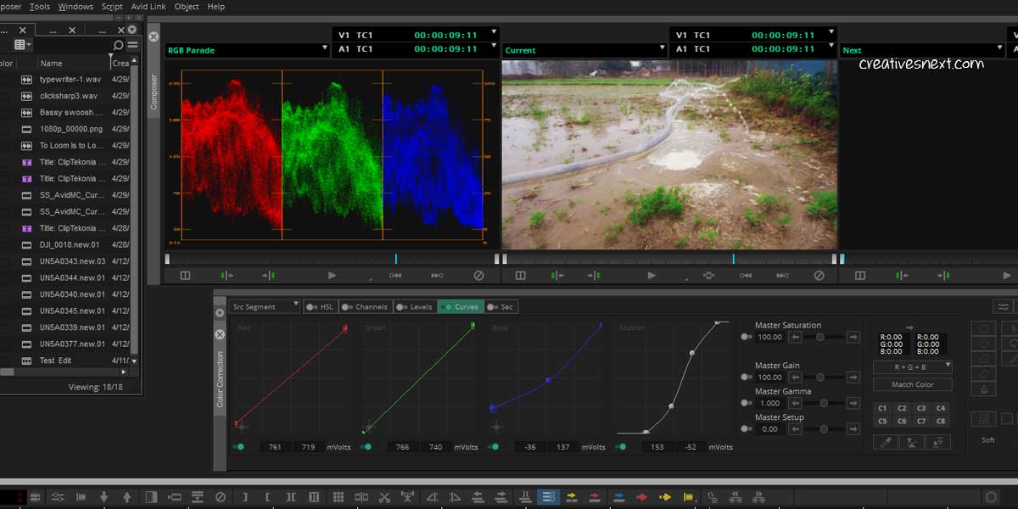
Task: Open the Windows menu
Action: pyautogui.click(x=76, y=7)
